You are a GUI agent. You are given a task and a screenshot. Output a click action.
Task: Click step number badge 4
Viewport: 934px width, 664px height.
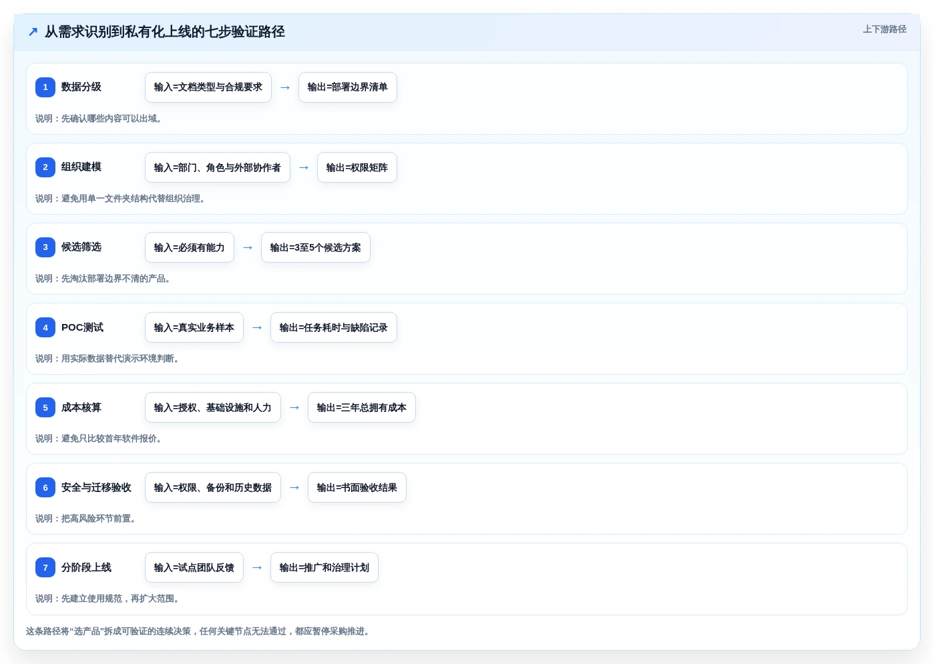(45, 327)
